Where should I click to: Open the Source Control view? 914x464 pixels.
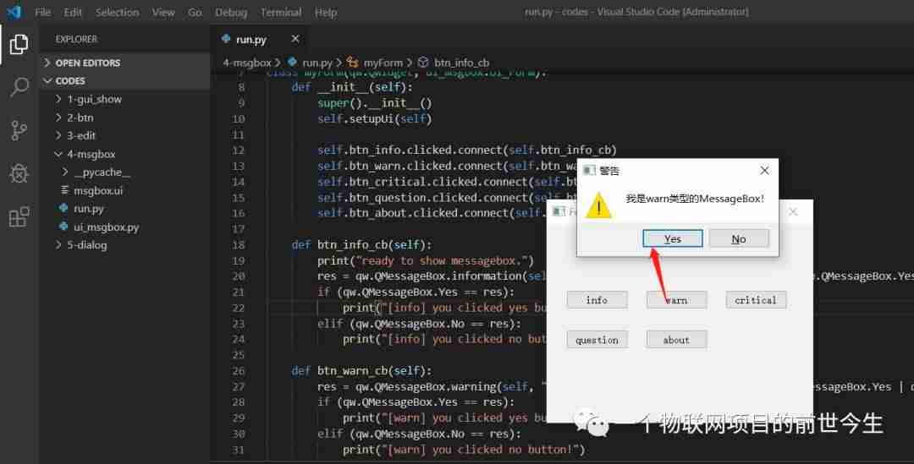pos(19,130)
